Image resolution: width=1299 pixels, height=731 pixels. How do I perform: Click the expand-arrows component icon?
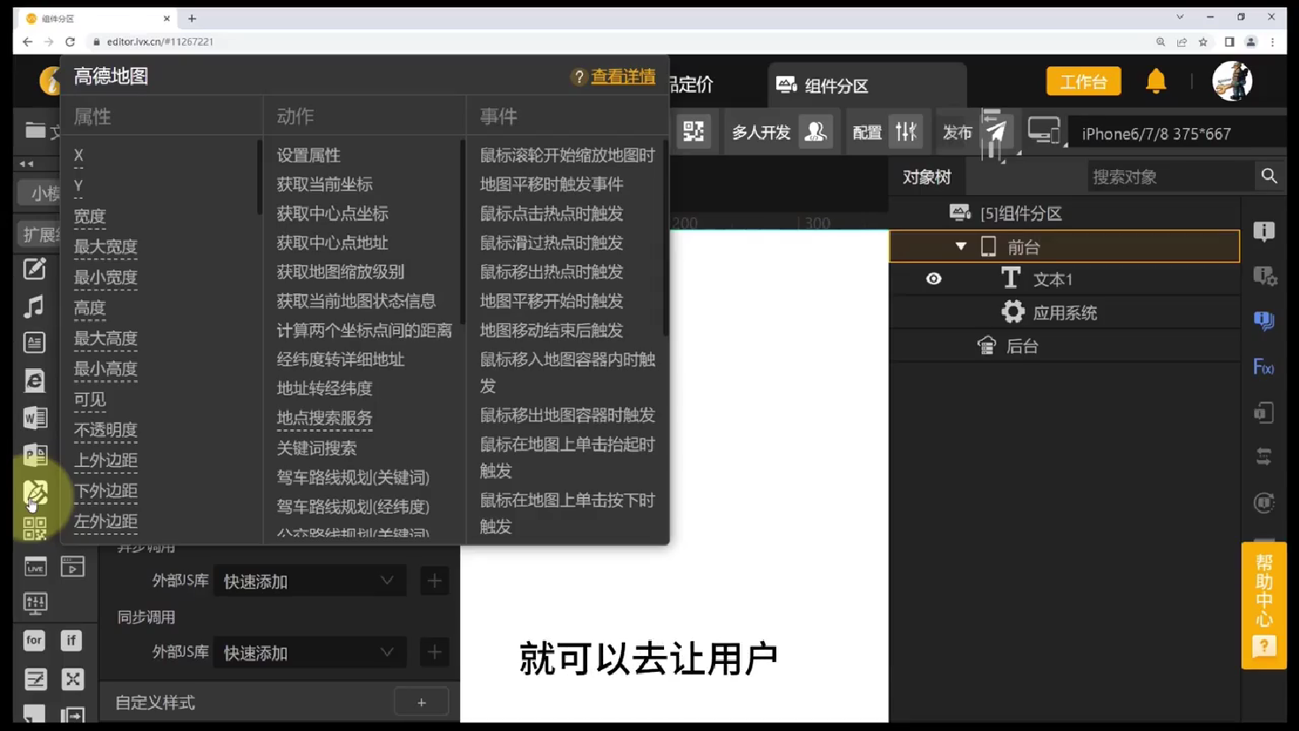coord(72,678)
